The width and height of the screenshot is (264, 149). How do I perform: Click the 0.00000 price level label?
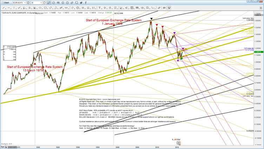coord(250,131)
